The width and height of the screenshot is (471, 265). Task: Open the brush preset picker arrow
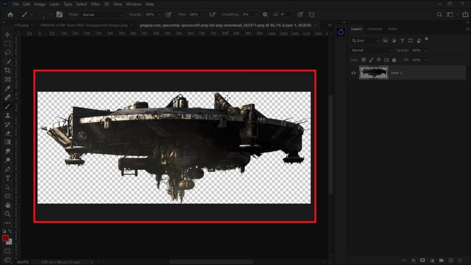[x=50, y=14]
